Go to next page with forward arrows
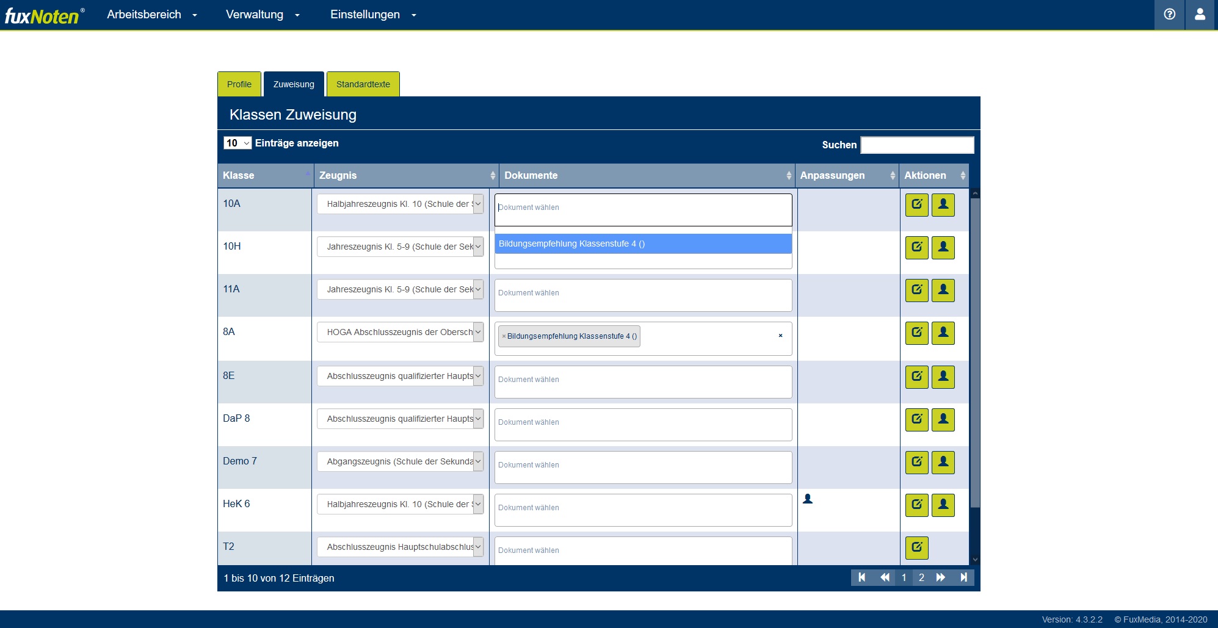 point(941,577)
